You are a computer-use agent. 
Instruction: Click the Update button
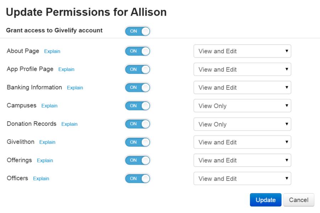click(265, 200)
